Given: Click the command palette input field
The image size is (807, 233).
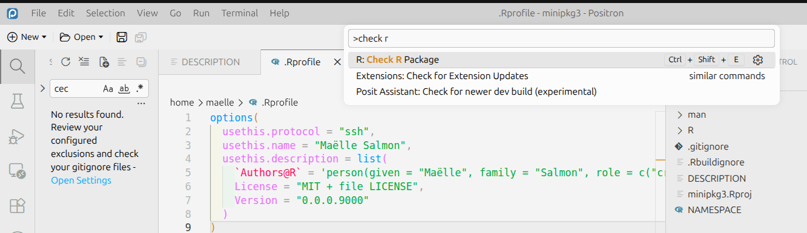Looking at the screenshot, I should point(561,39).
